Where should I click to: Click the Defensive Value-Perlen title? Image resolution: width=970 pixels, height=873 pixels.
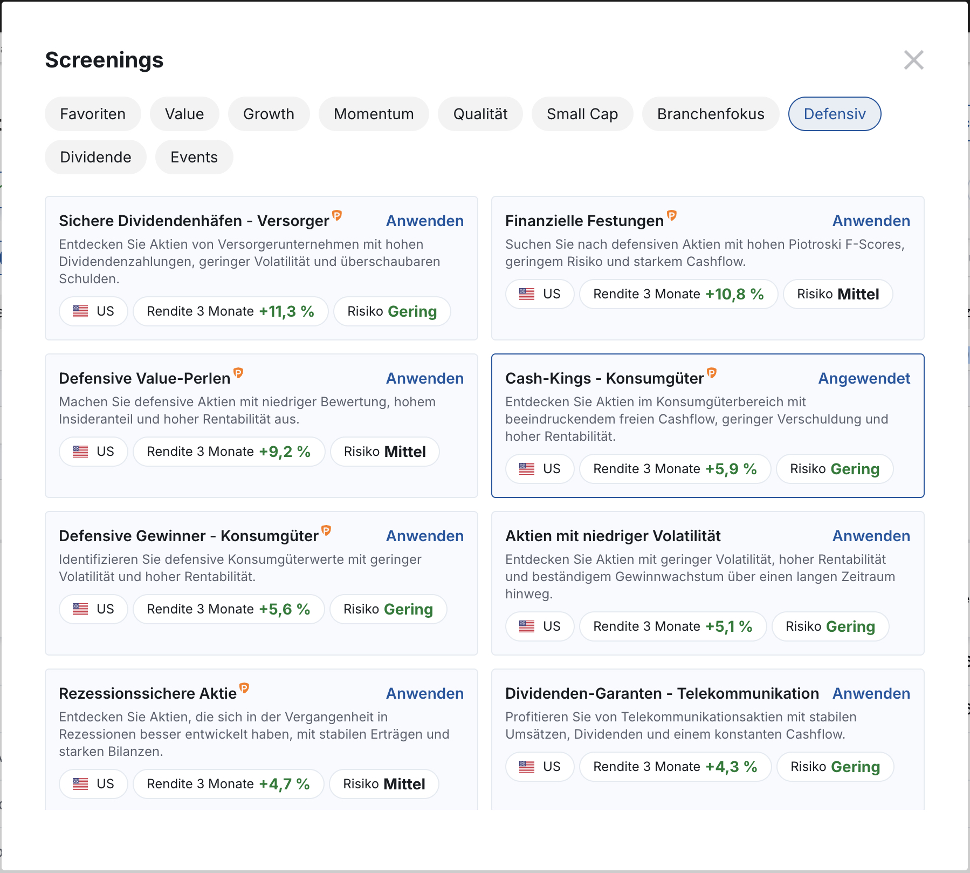145,378
